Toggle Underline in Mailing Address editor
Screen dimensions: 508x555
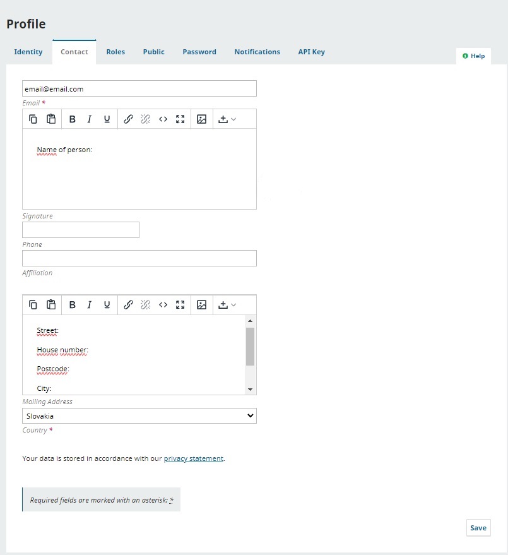107,305
